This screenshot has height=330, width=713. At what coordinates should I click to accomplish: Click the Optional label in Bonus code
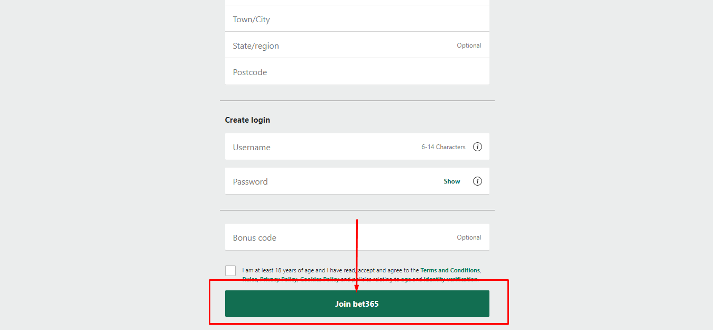469,237
